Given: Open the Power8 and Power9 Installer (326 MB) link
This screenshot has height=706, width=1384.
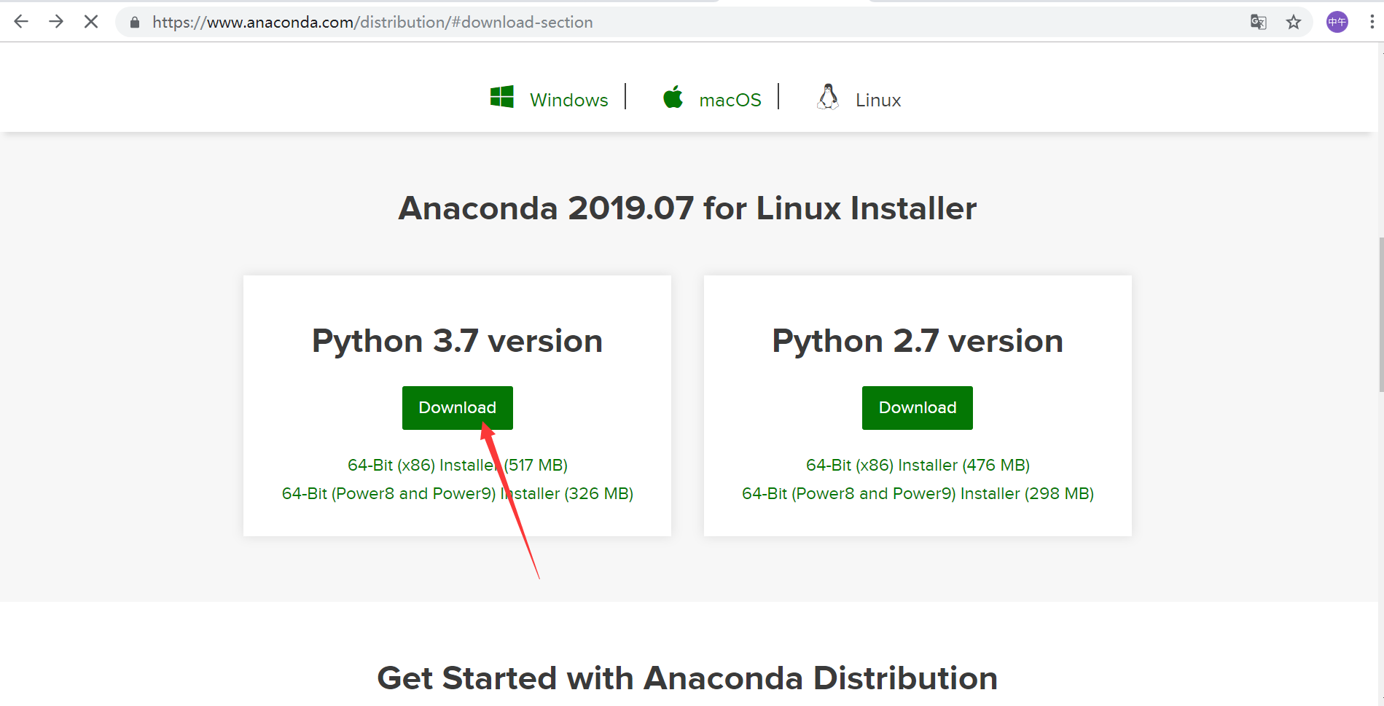Looking at the screenshot, I should (457, 493).
